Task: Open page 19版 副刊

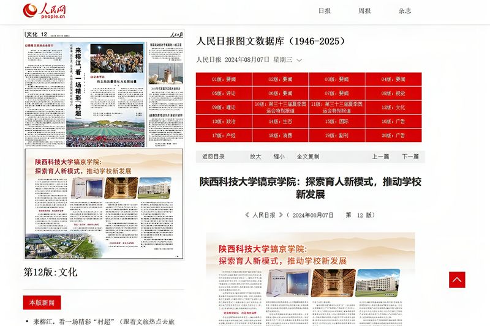Action: click(336, 135)
